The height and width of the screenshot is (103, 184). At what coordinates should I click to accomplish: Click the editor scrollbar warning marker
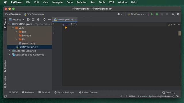click(x=180, y=33)
